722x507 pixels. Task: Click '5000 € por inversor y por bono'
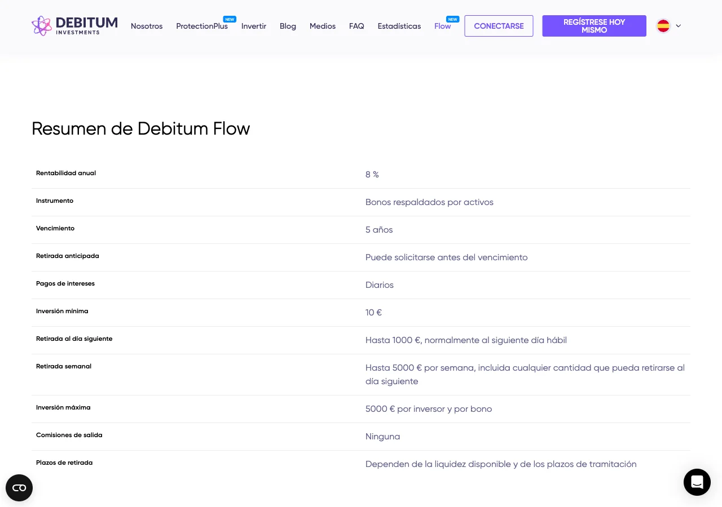tap(429, 409)
